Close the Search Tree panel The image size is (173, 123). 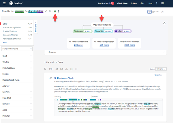click(x=164, y=23)
